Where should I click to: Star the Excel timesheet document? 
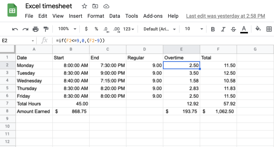pos(84,6)
